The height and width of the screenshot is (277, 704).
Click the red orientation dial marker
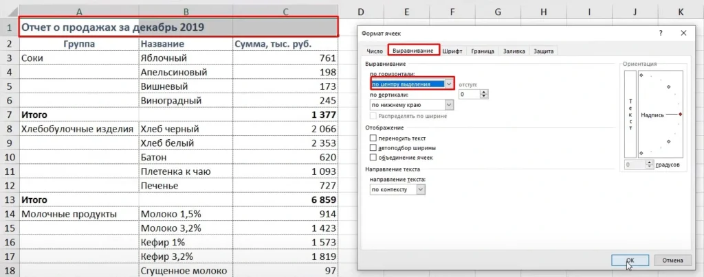click(679, 115)
